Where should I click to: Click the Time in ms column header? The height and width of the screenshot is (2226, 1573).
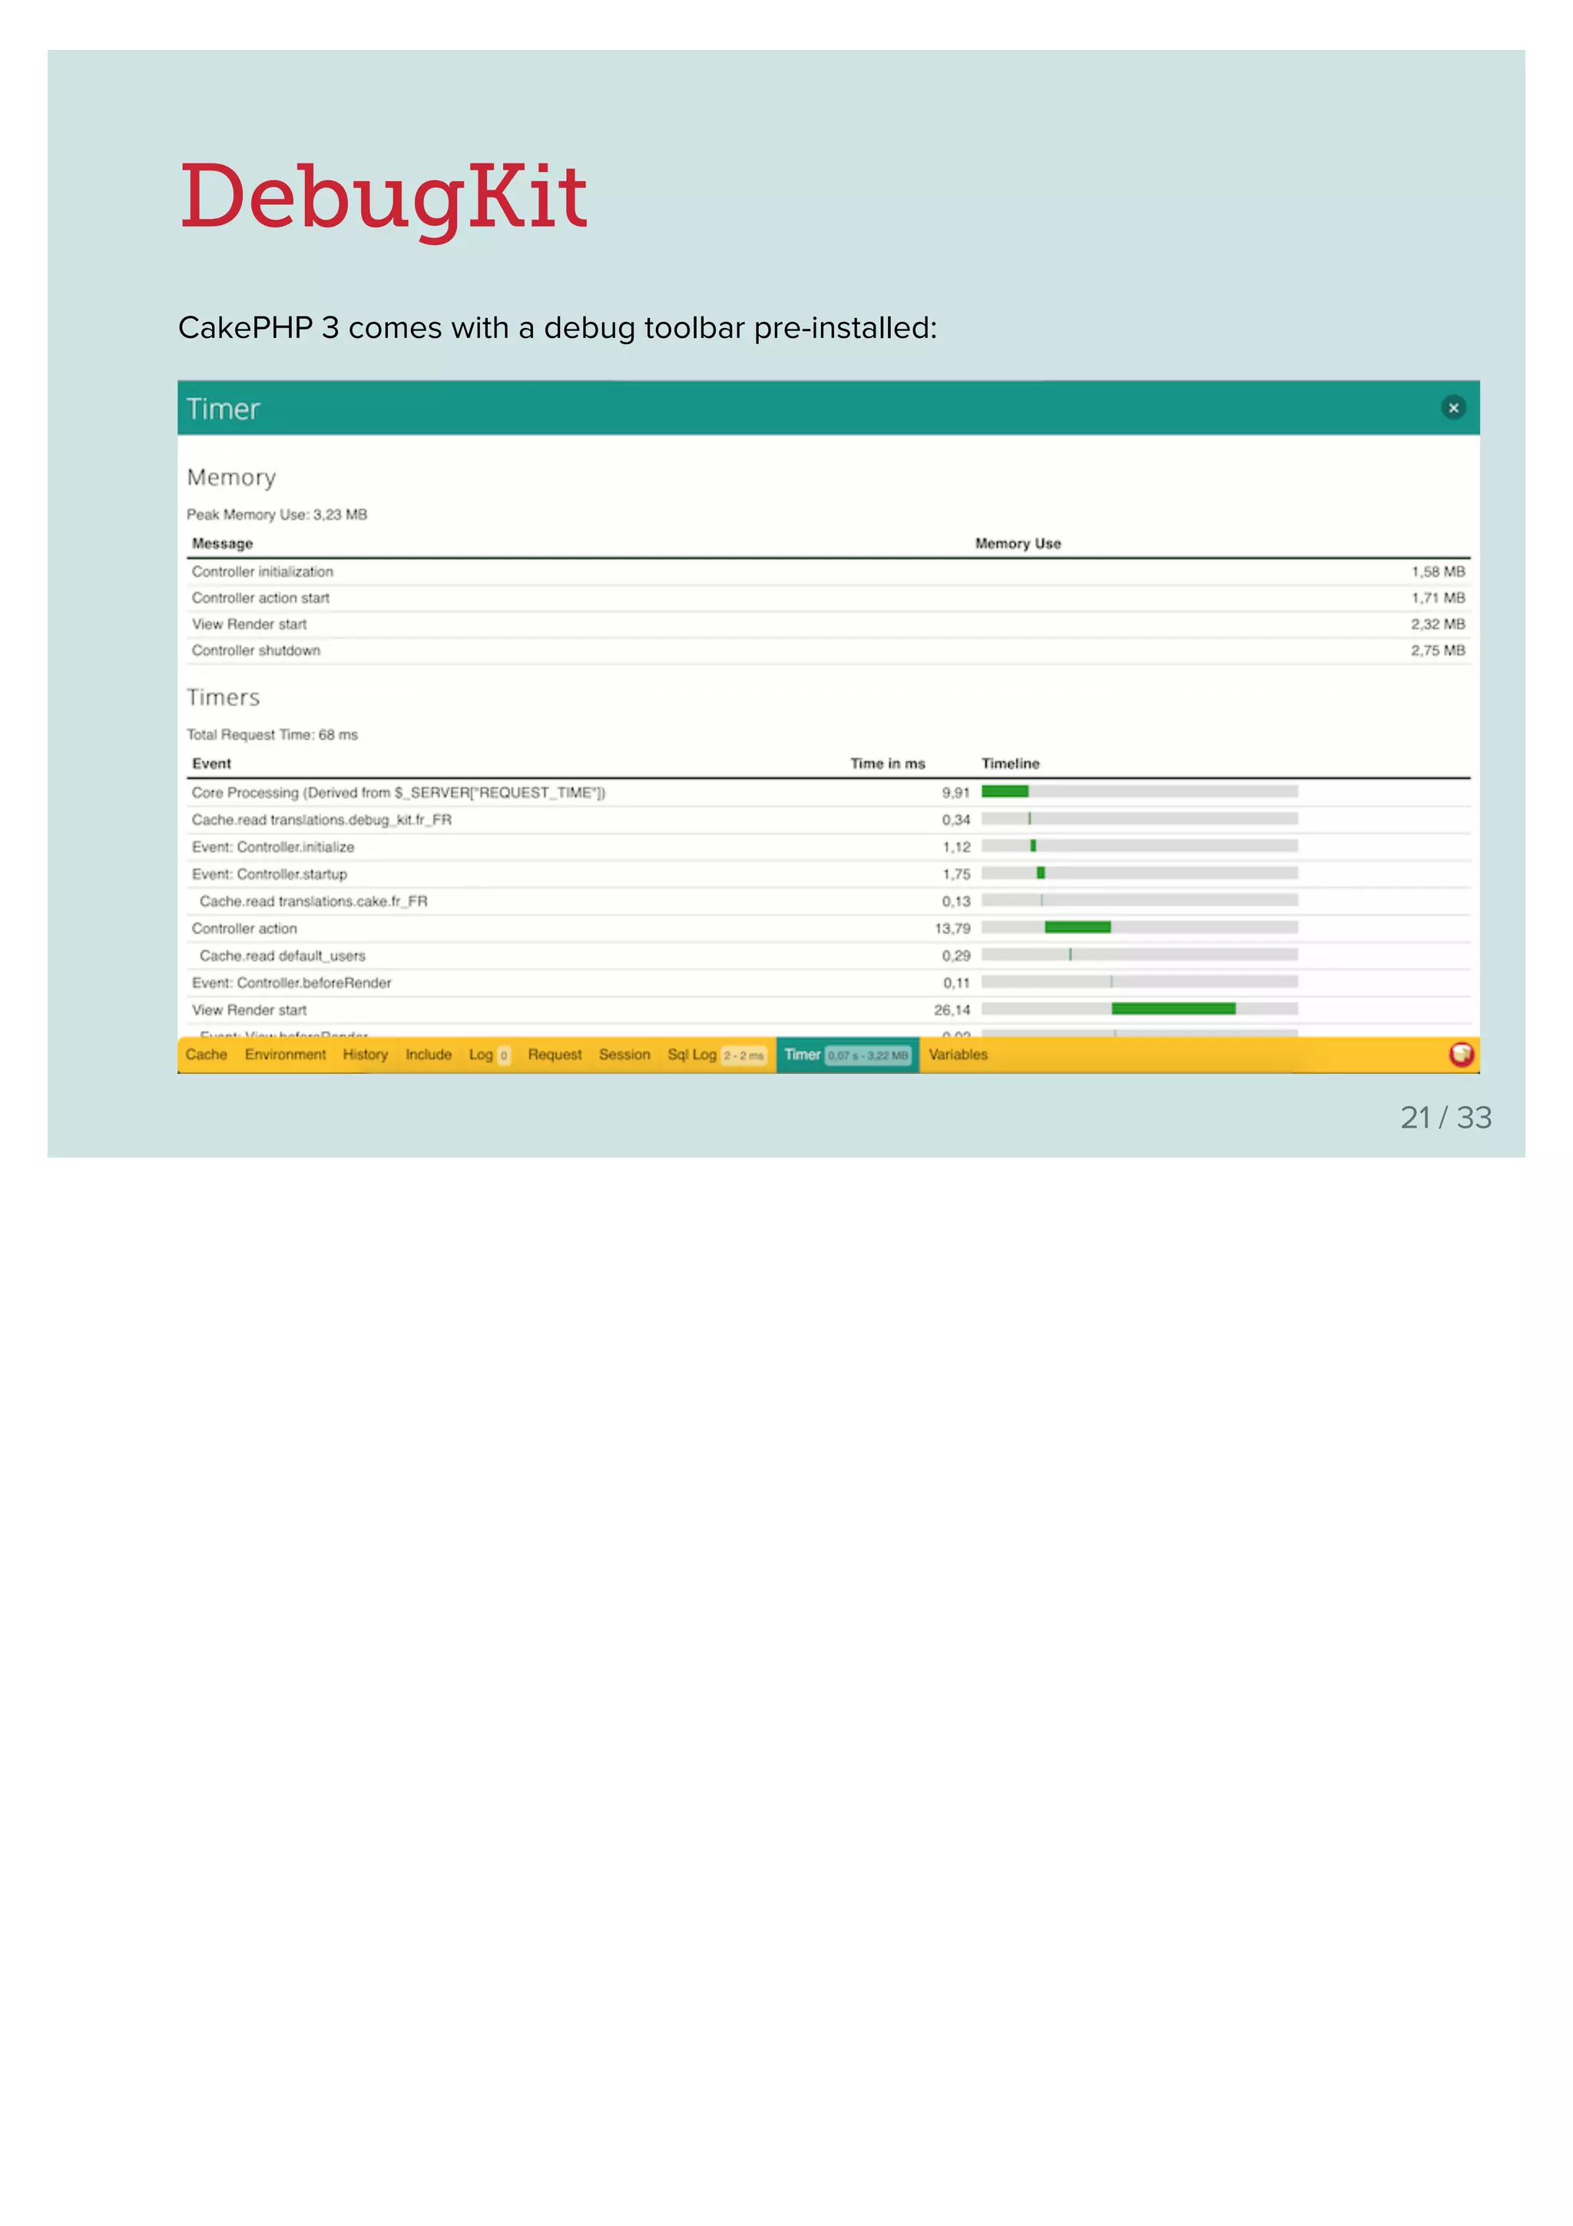[887, 764]
